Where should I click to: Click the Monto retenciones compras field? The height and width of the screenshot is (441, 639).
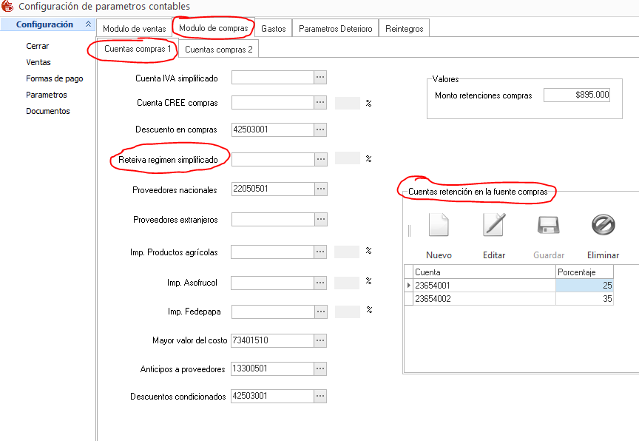click(576, 95)
